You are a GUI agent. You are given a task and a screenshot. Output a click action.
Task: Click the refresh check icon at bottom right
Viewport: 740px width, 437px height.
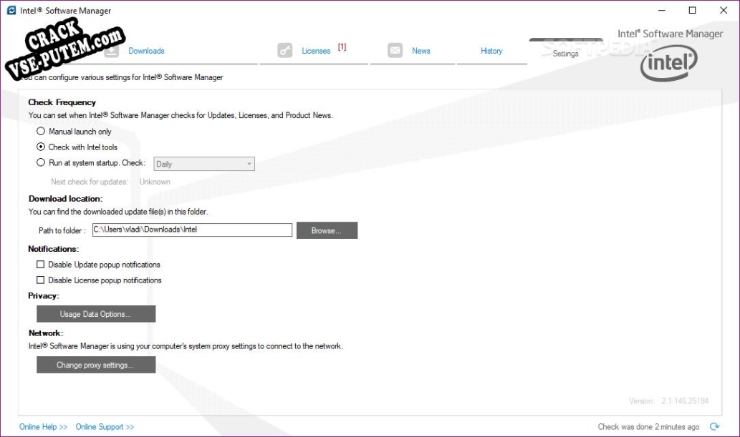coord(714,426)
